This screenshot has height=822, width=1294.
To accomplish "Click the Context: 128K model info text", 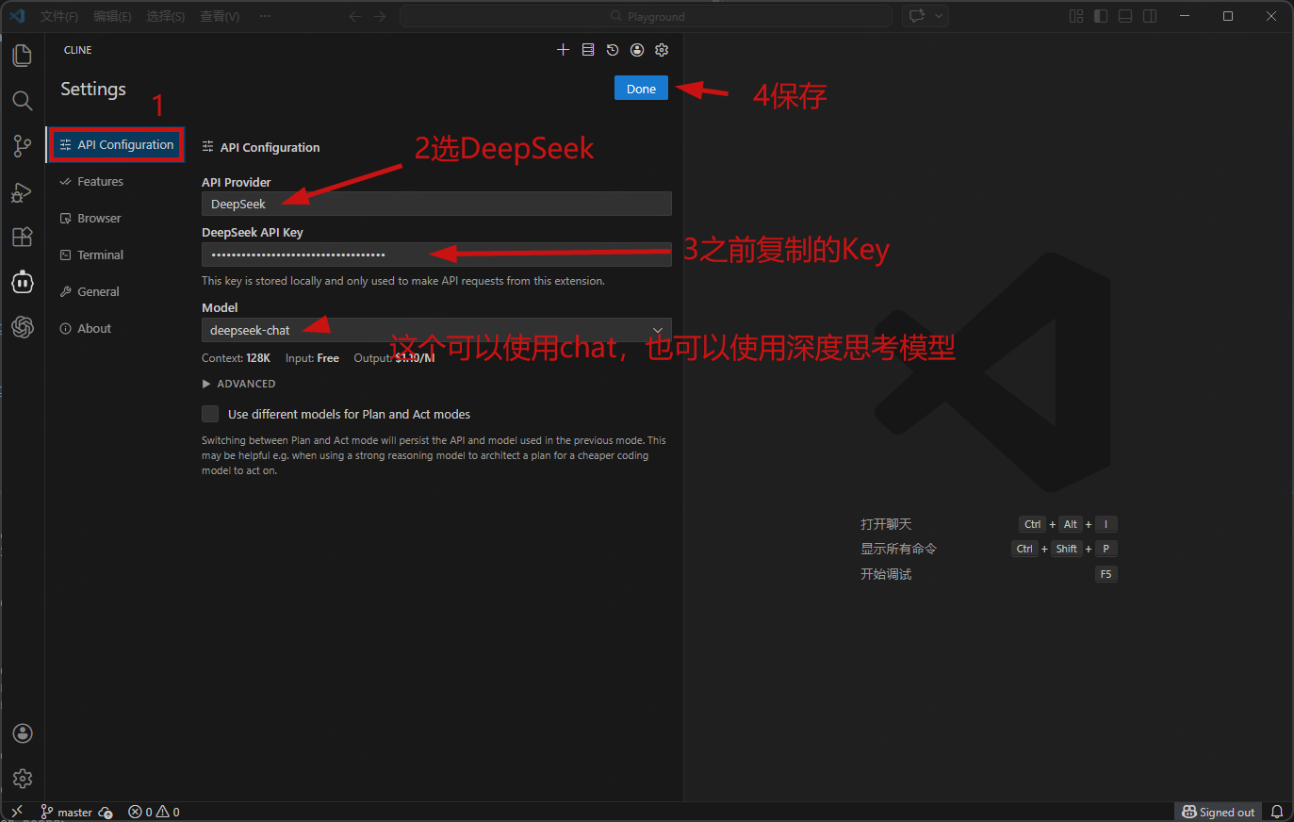I will (236, 358).
